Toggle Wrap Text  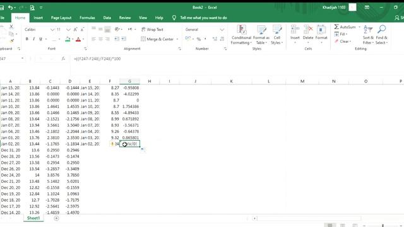click(x=152, y=30)
